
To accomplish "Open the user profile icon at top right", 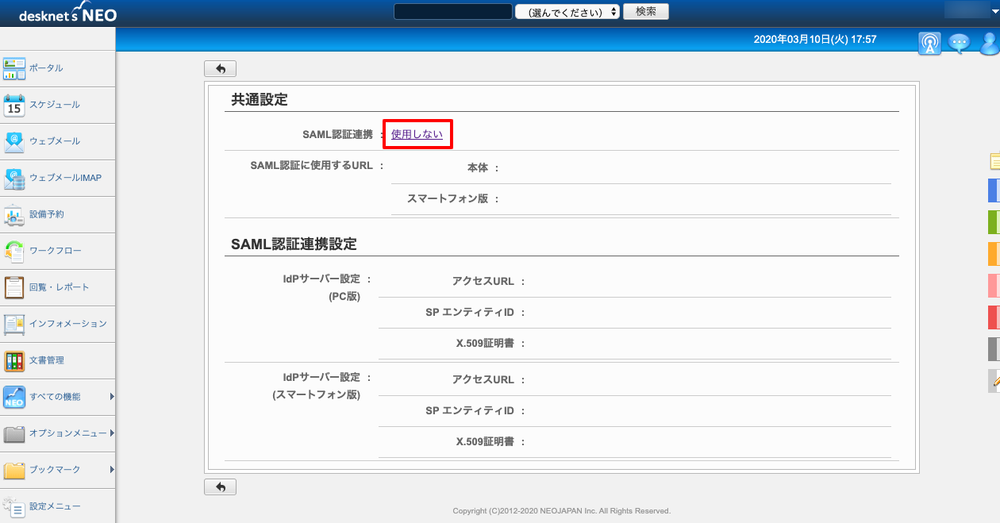I will 990,43.
